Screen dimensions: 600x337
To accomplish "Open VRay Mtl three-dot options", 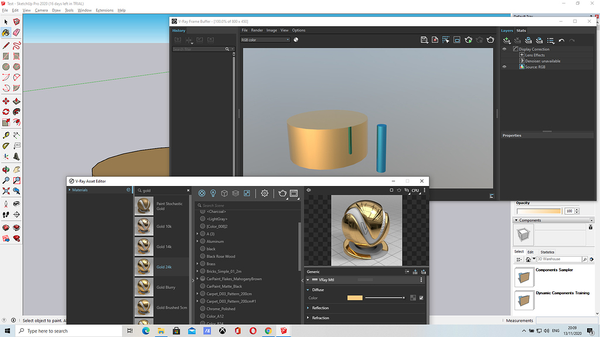I will click(x=421, y=280).
